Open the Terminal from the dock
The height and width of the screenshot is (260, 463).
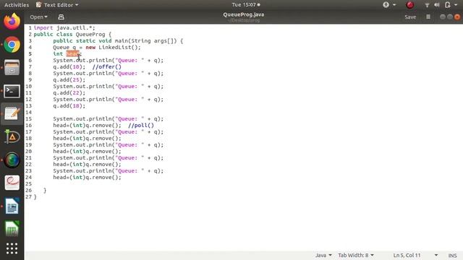[x=12, y=91]
